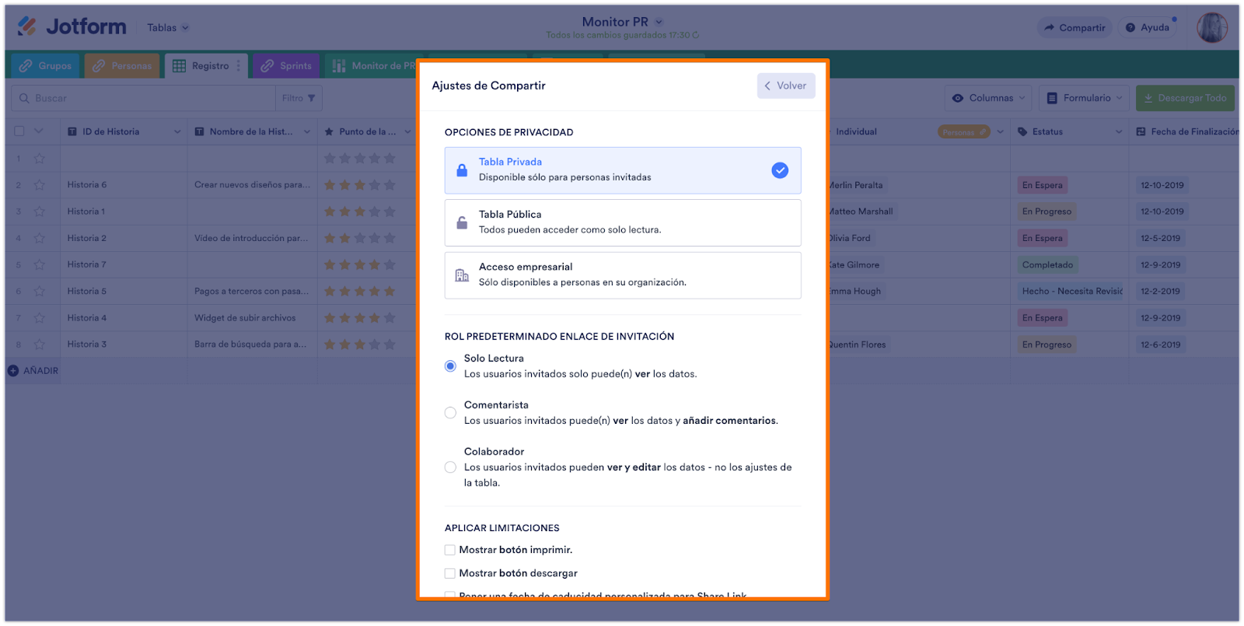Click AÑADIR to add a row

click(33, 371)
